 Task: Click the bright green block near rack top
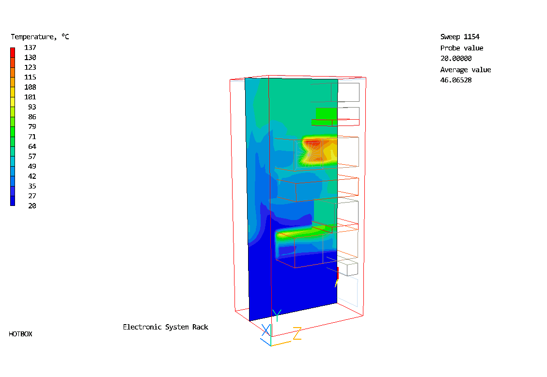326,113
